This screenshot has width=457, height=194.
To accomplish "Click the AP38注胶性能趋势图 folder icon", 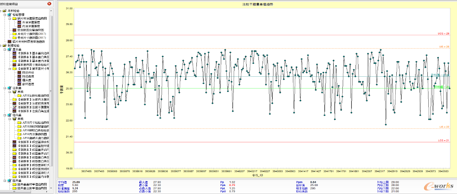I will coord(19,95).
